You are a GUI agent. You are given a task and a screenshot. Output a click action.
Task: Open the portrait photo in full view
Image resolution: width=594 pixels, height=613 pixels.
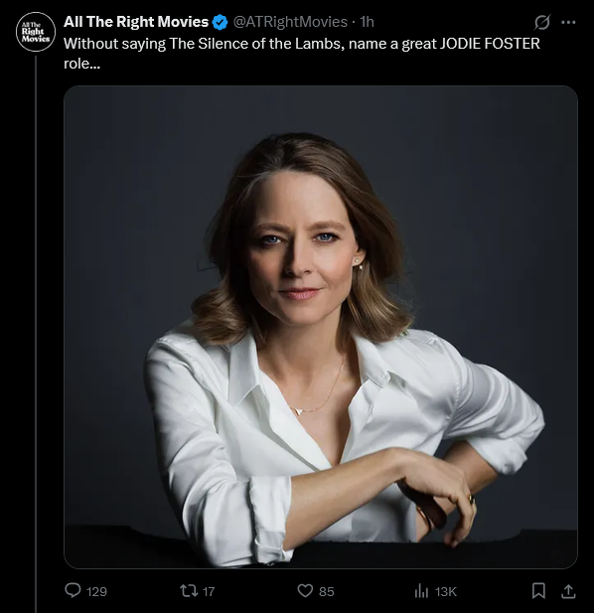click(x=321, y=327)
